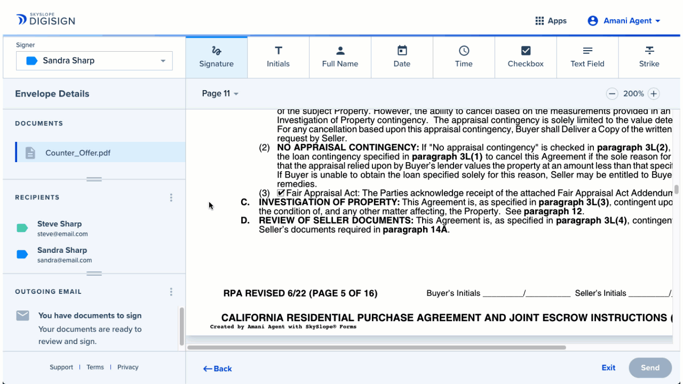Select Counter_Offer.pdf in documents list
Image resolution: width=683 pixels, height=384 pixels.
(x=100, y=153)
